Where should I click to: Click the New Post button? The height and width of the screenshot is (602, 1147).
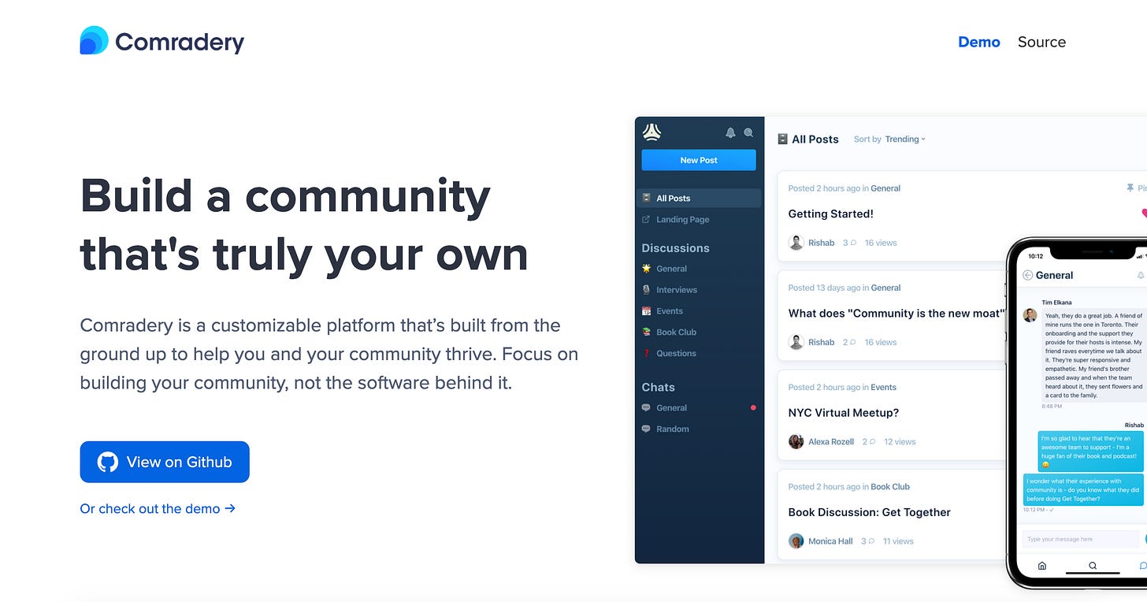tap(699, 160)
